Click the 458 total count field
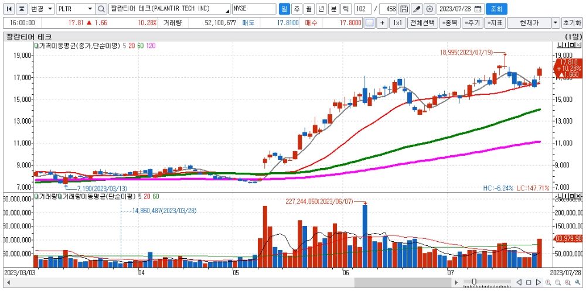 (389, 9)
